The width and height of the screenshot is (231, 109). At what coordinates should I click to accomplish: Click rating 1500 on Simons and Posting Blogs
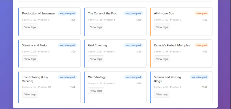pos(205,87)
